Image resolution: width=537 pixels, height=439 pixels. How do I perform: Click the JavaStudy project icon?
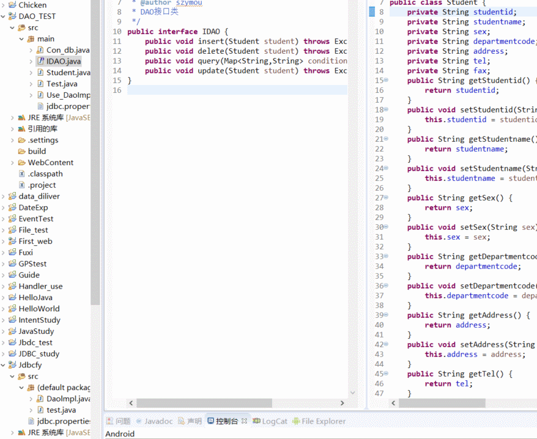(x=12, y=331)
